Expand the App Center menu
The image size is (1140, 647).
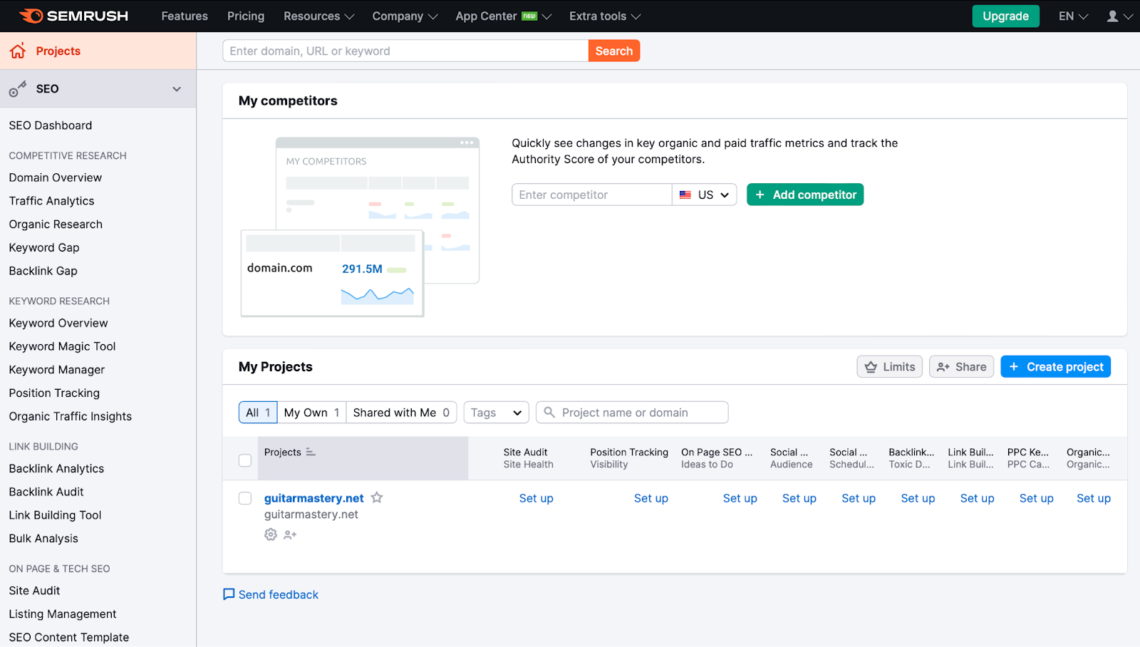click(503, 16)
